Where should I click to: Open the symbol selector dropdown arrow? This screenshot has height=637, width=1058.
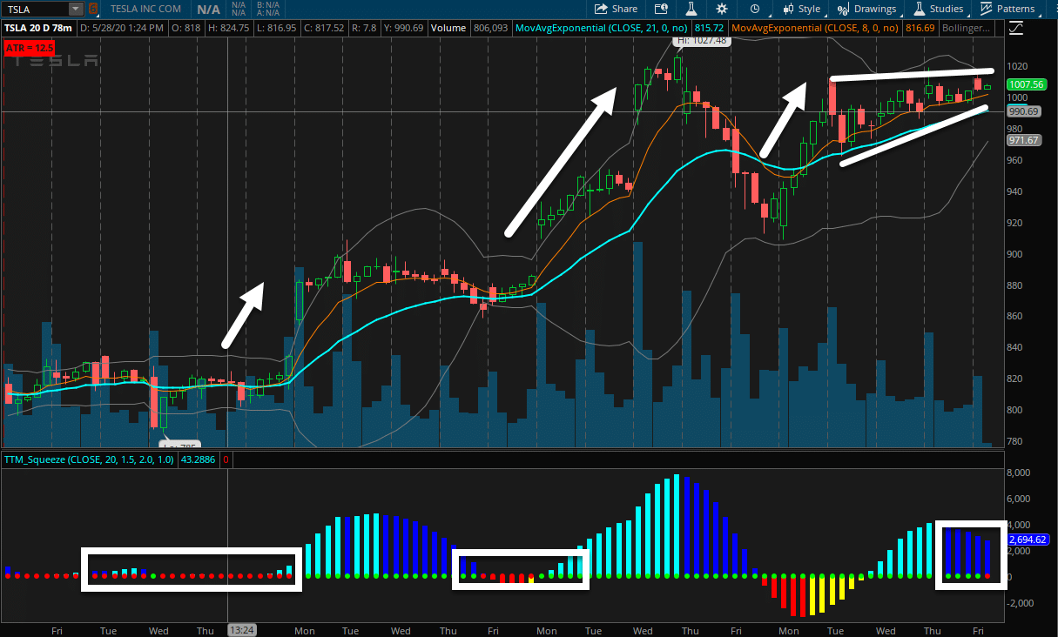76,9
